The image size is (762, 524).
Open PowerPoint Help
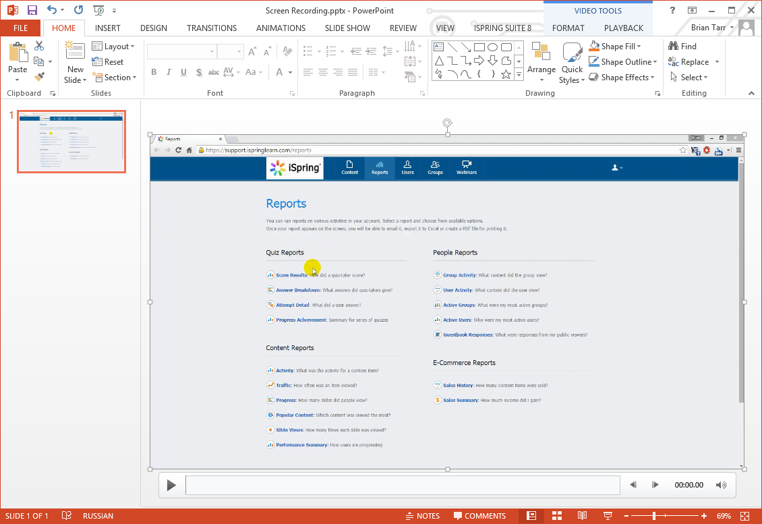point(672,10)
